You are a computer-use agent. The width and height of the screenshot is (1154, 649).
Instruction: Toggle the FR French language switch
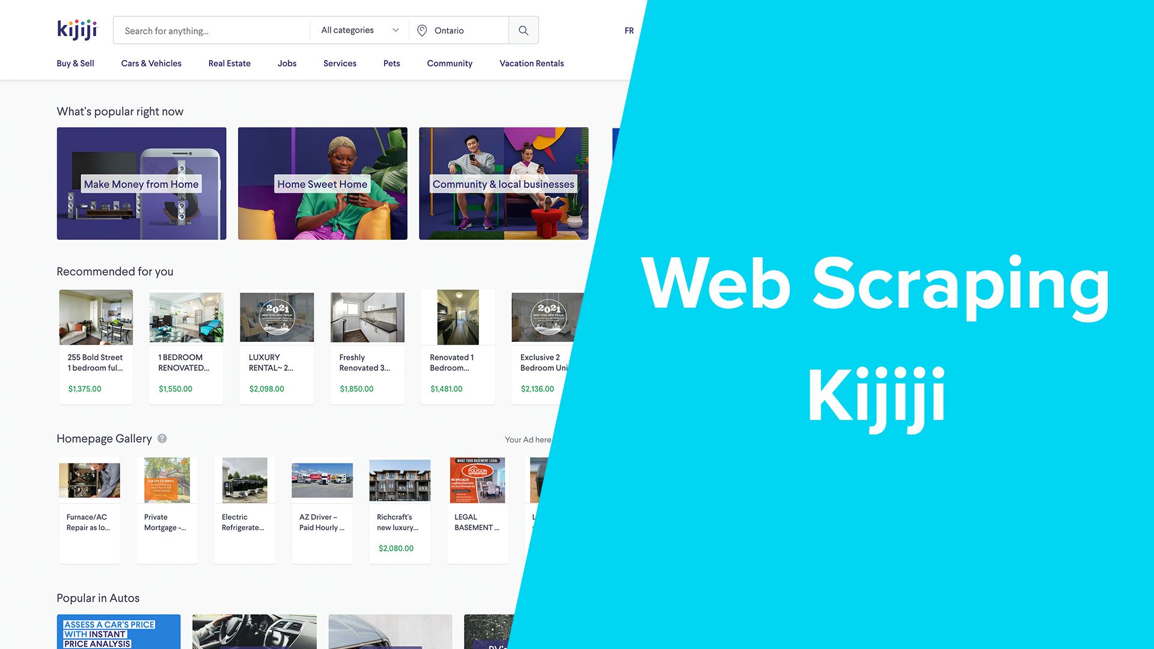[627, 29]
